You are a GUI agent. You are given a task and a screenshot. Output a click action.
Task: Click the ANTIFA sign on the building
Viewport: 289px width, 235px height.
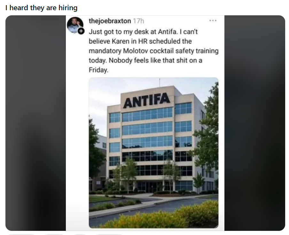point(146,100)
